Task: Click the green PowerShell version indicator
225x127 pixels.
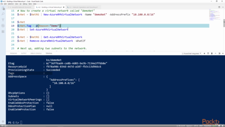Action: coord(214,126)
